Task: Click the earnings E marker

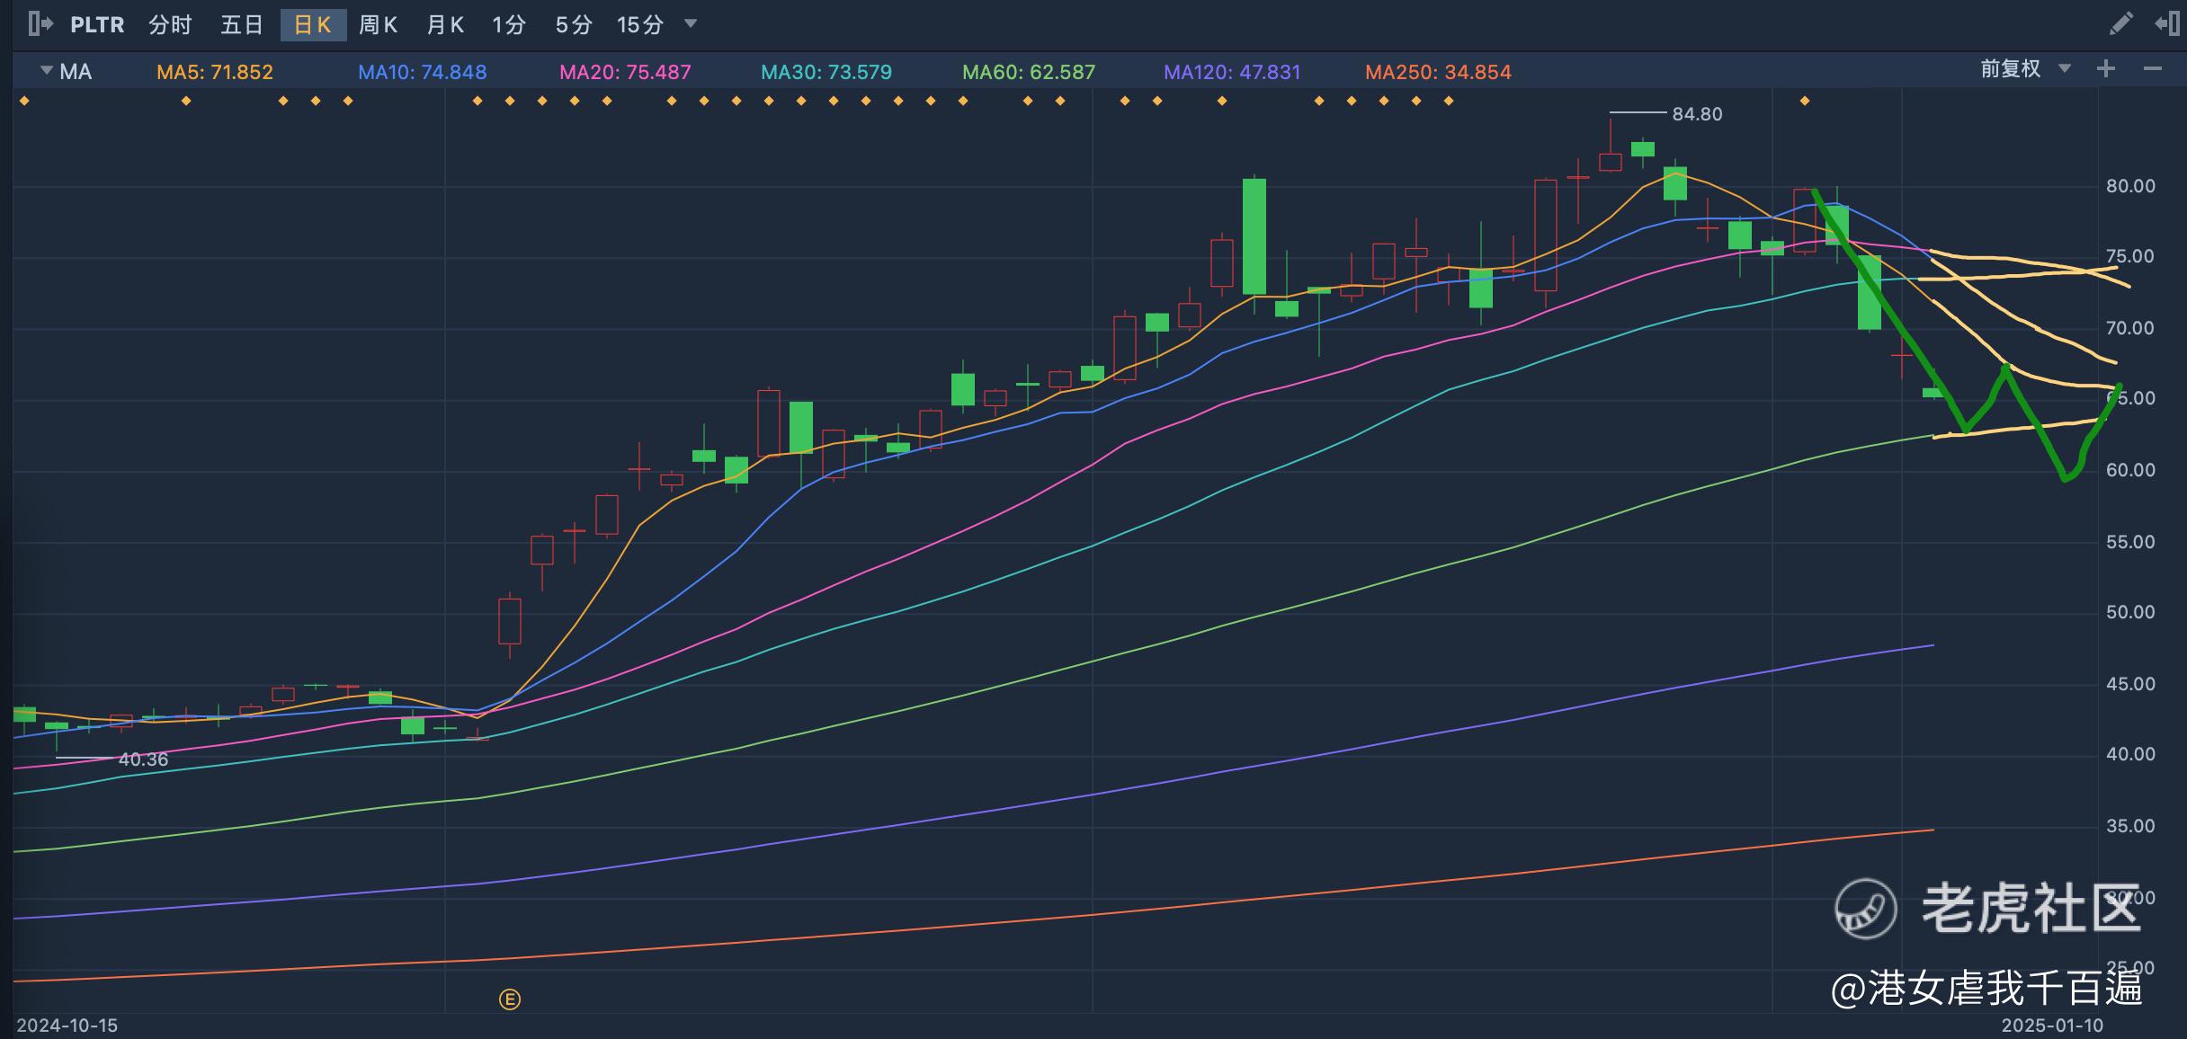Action: click(510, 999)
